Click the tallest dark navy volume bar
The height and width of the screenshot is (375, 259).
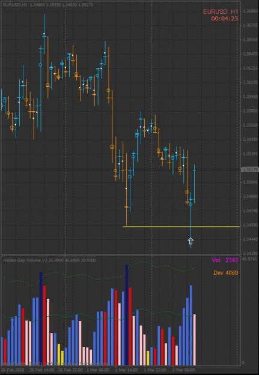[x=127, y=315]
